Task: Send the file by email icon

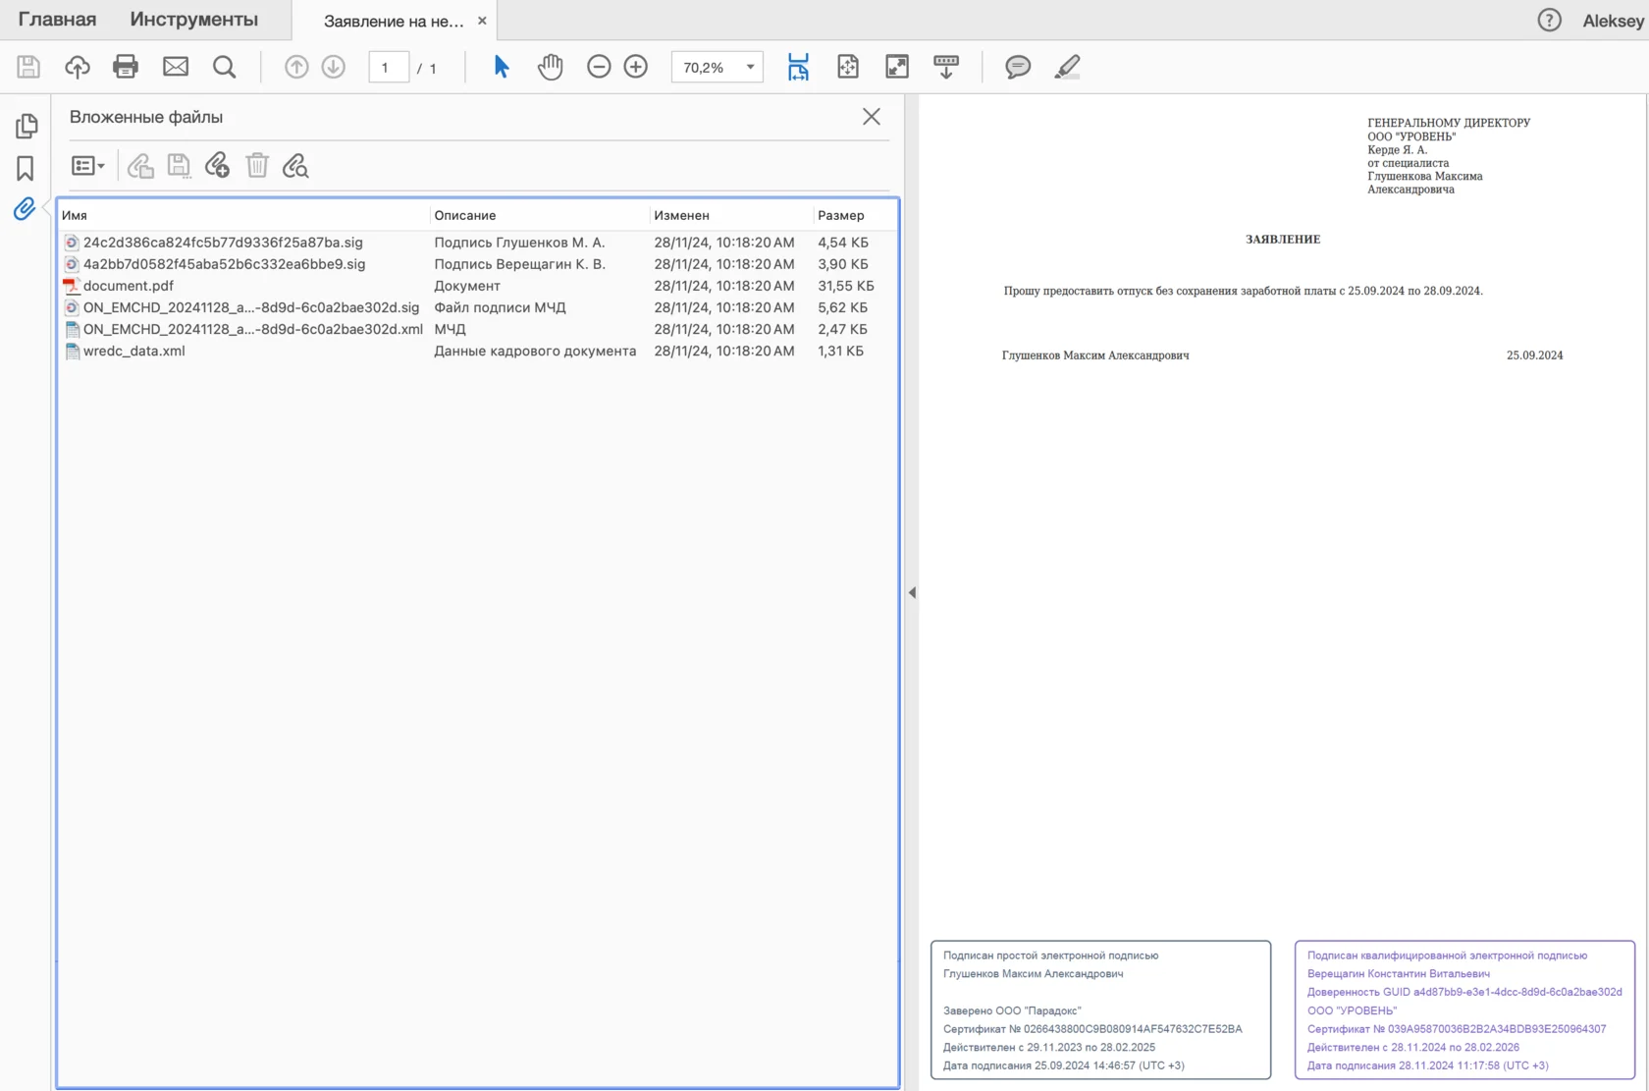Action: [x=176, y=67]
